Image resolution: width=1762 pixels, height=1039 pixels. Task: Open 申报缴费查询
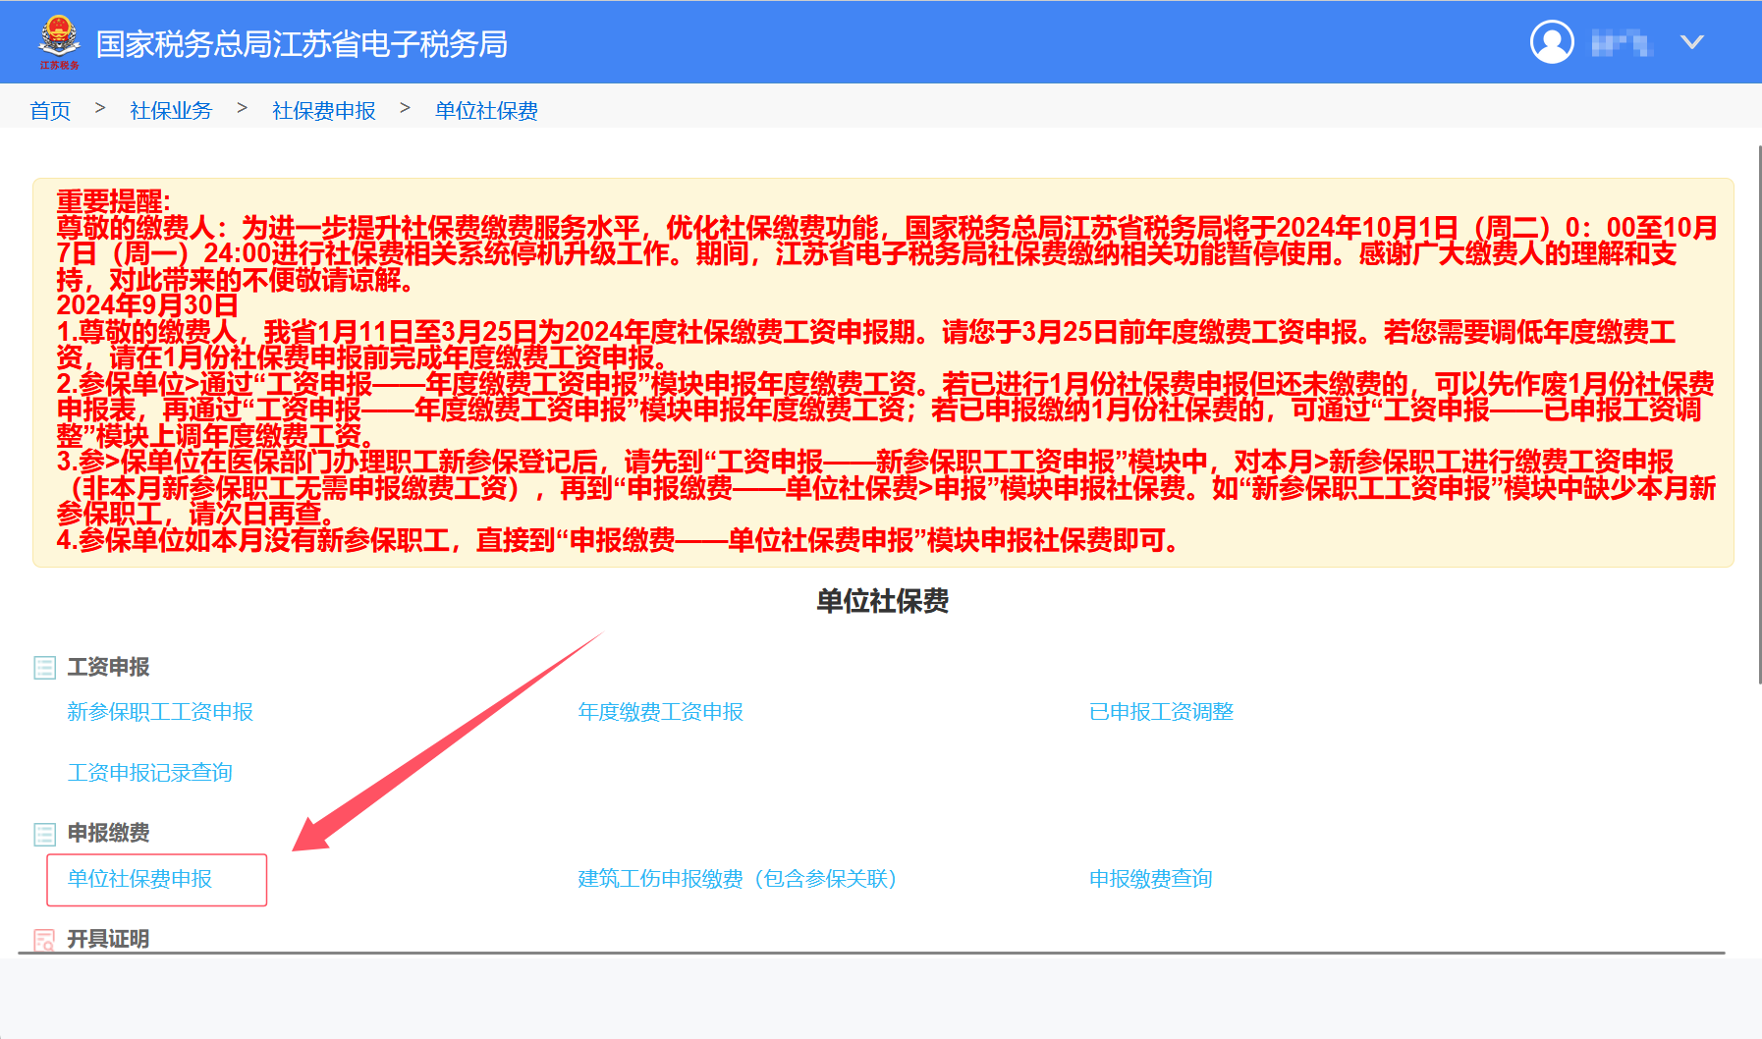click(1150, 880)
